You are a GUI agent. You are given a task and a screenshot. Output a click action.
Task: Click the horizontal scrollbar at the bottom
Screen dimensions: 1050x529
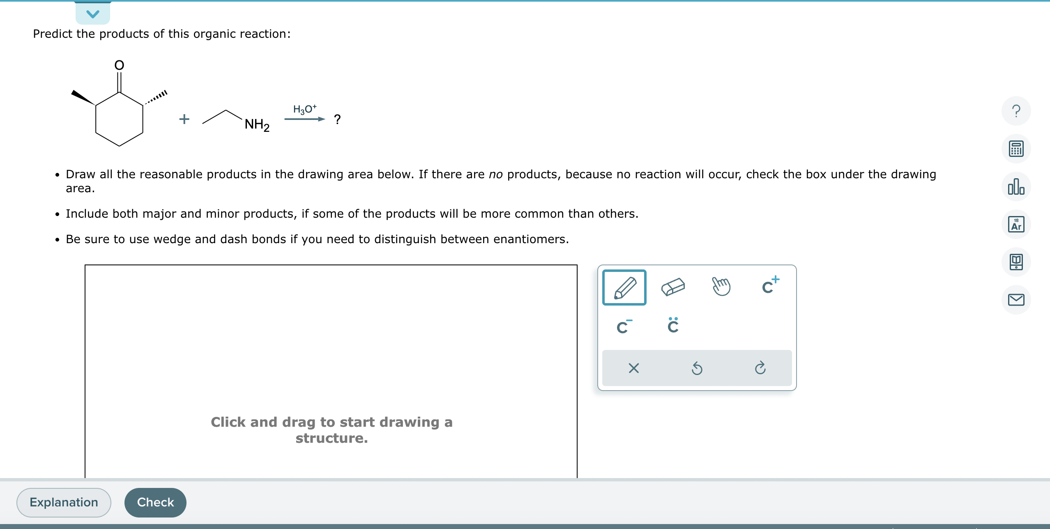[525, 527]
